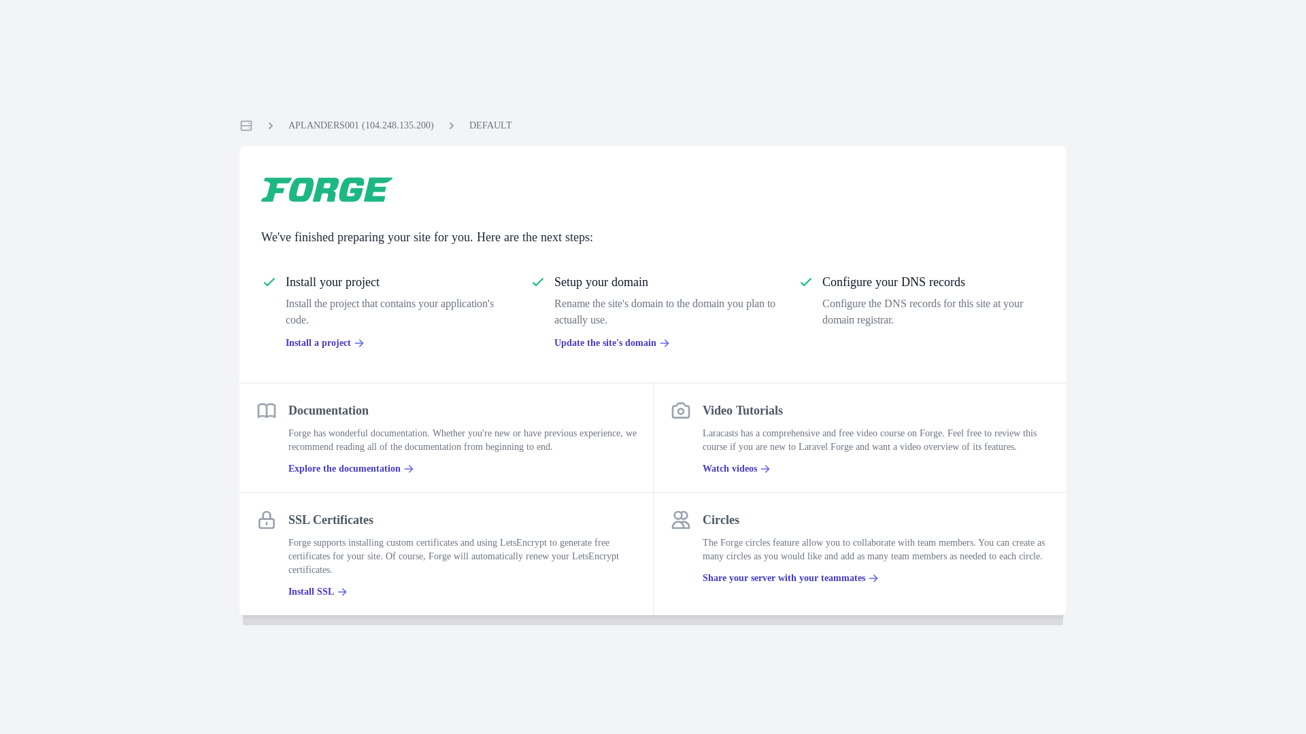The image size is (1306, 734).
Task: Click the Circles users icon
Action: (x=681, y=520)
